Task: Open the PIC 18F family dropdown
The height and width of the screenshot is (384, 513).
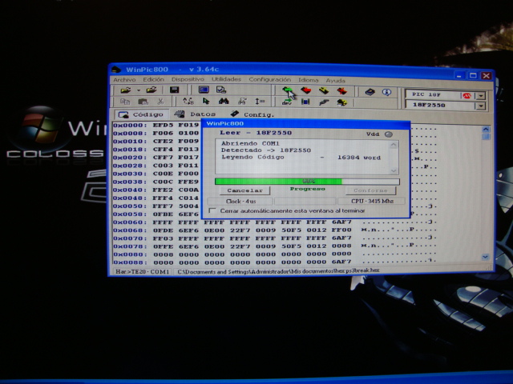Action: (481, 96)
